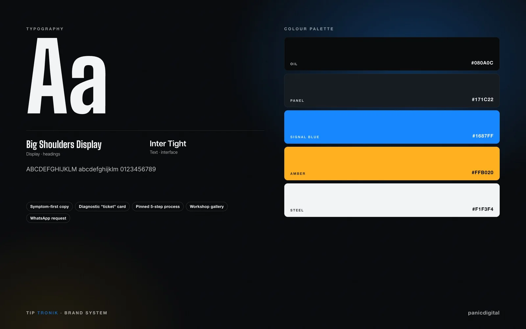Select the Inter Tight font name
The image size is (526, 329).
168,144
